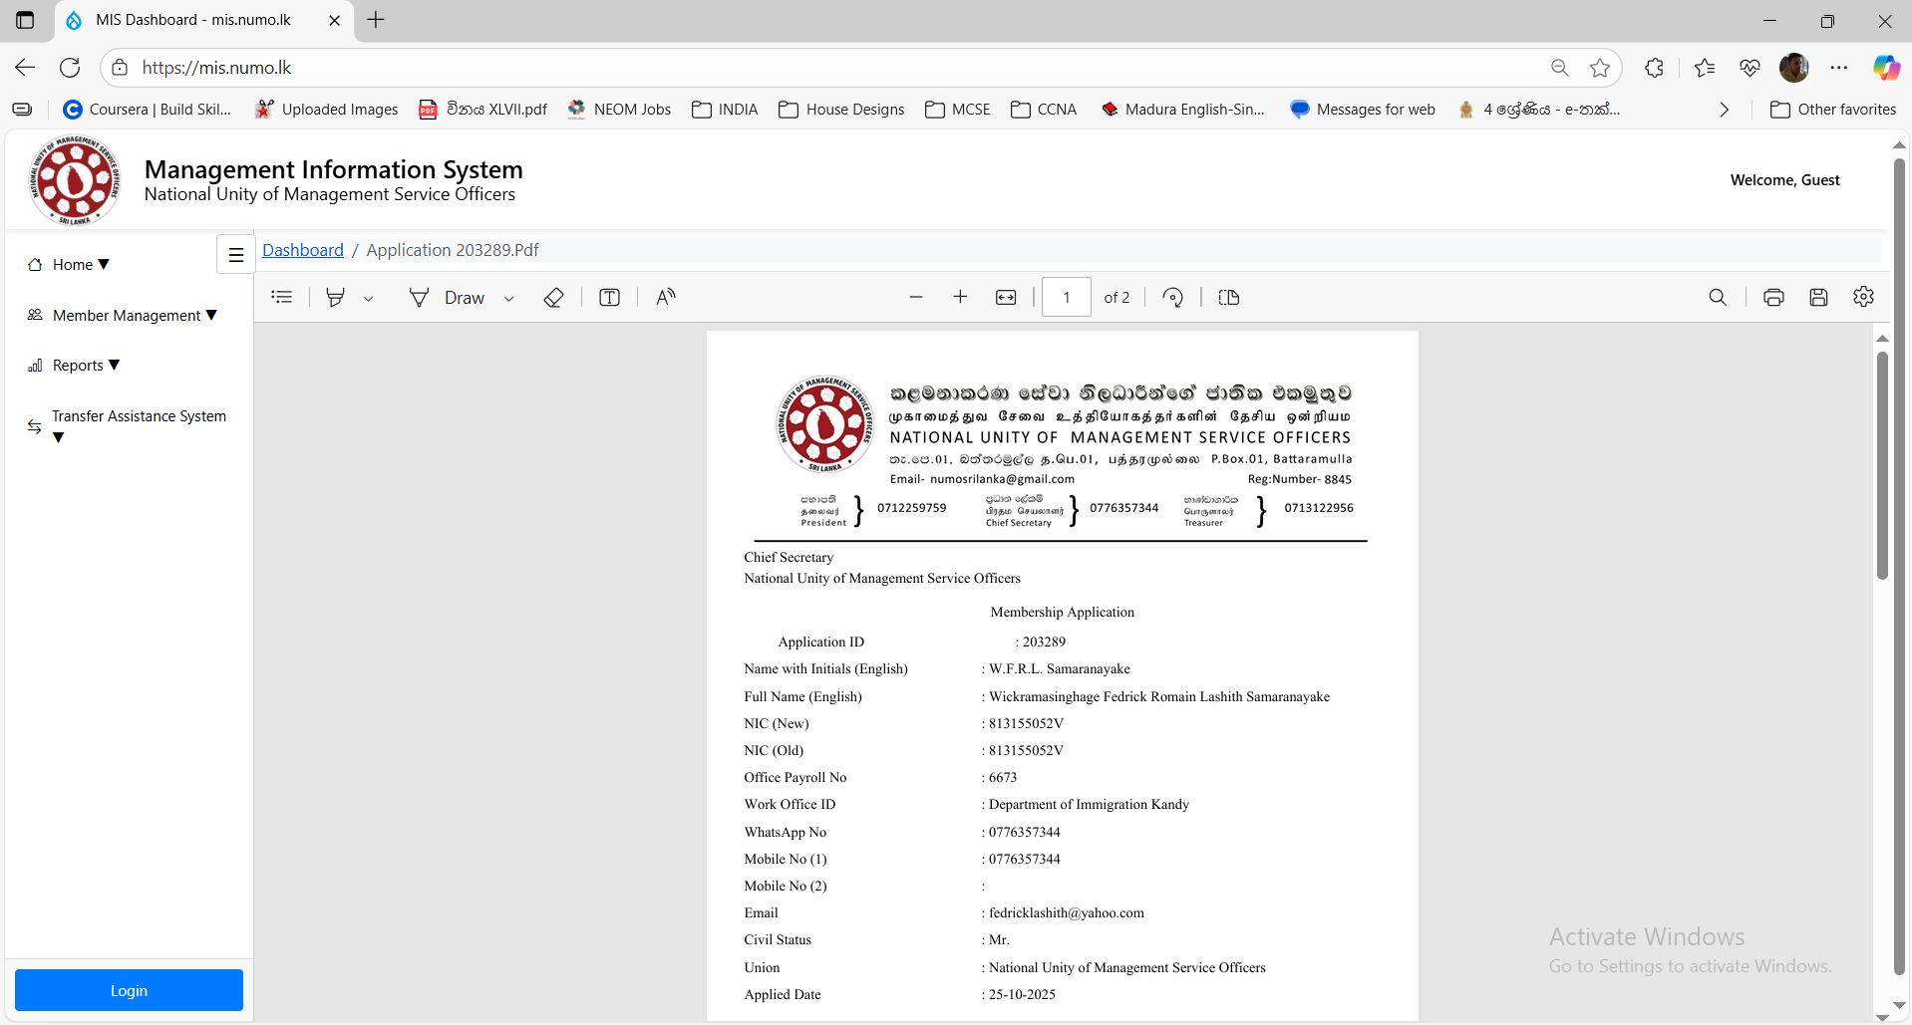Open the PDF table of contents
1912x1025 pixels.
[282, 297]
